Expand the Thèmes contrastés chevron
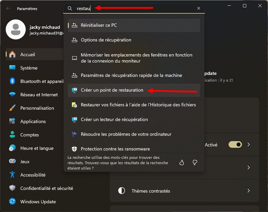Image resolution: width=268 pixels, height=212 pixels. (249, 191)
